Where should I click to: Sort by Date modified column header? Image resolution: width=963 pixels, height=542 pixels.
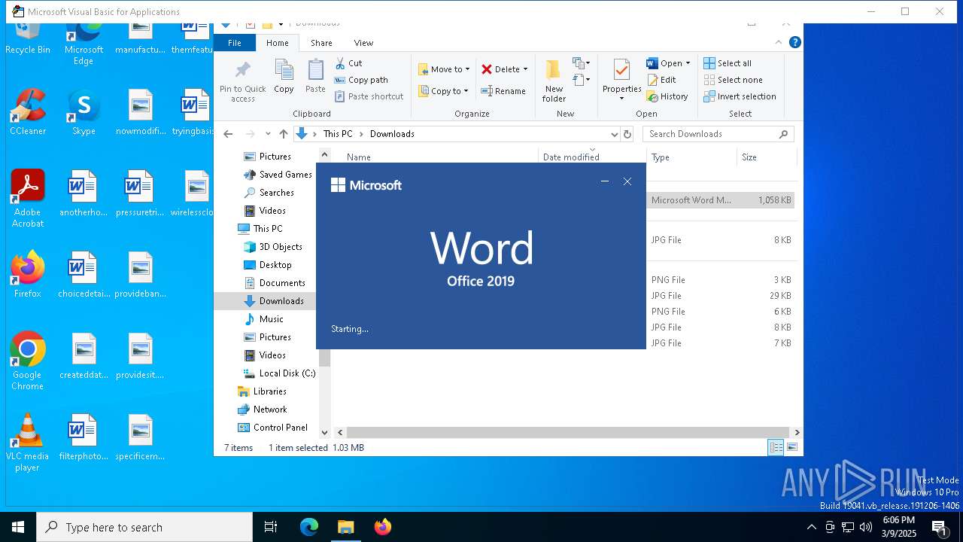click(592, 157)
